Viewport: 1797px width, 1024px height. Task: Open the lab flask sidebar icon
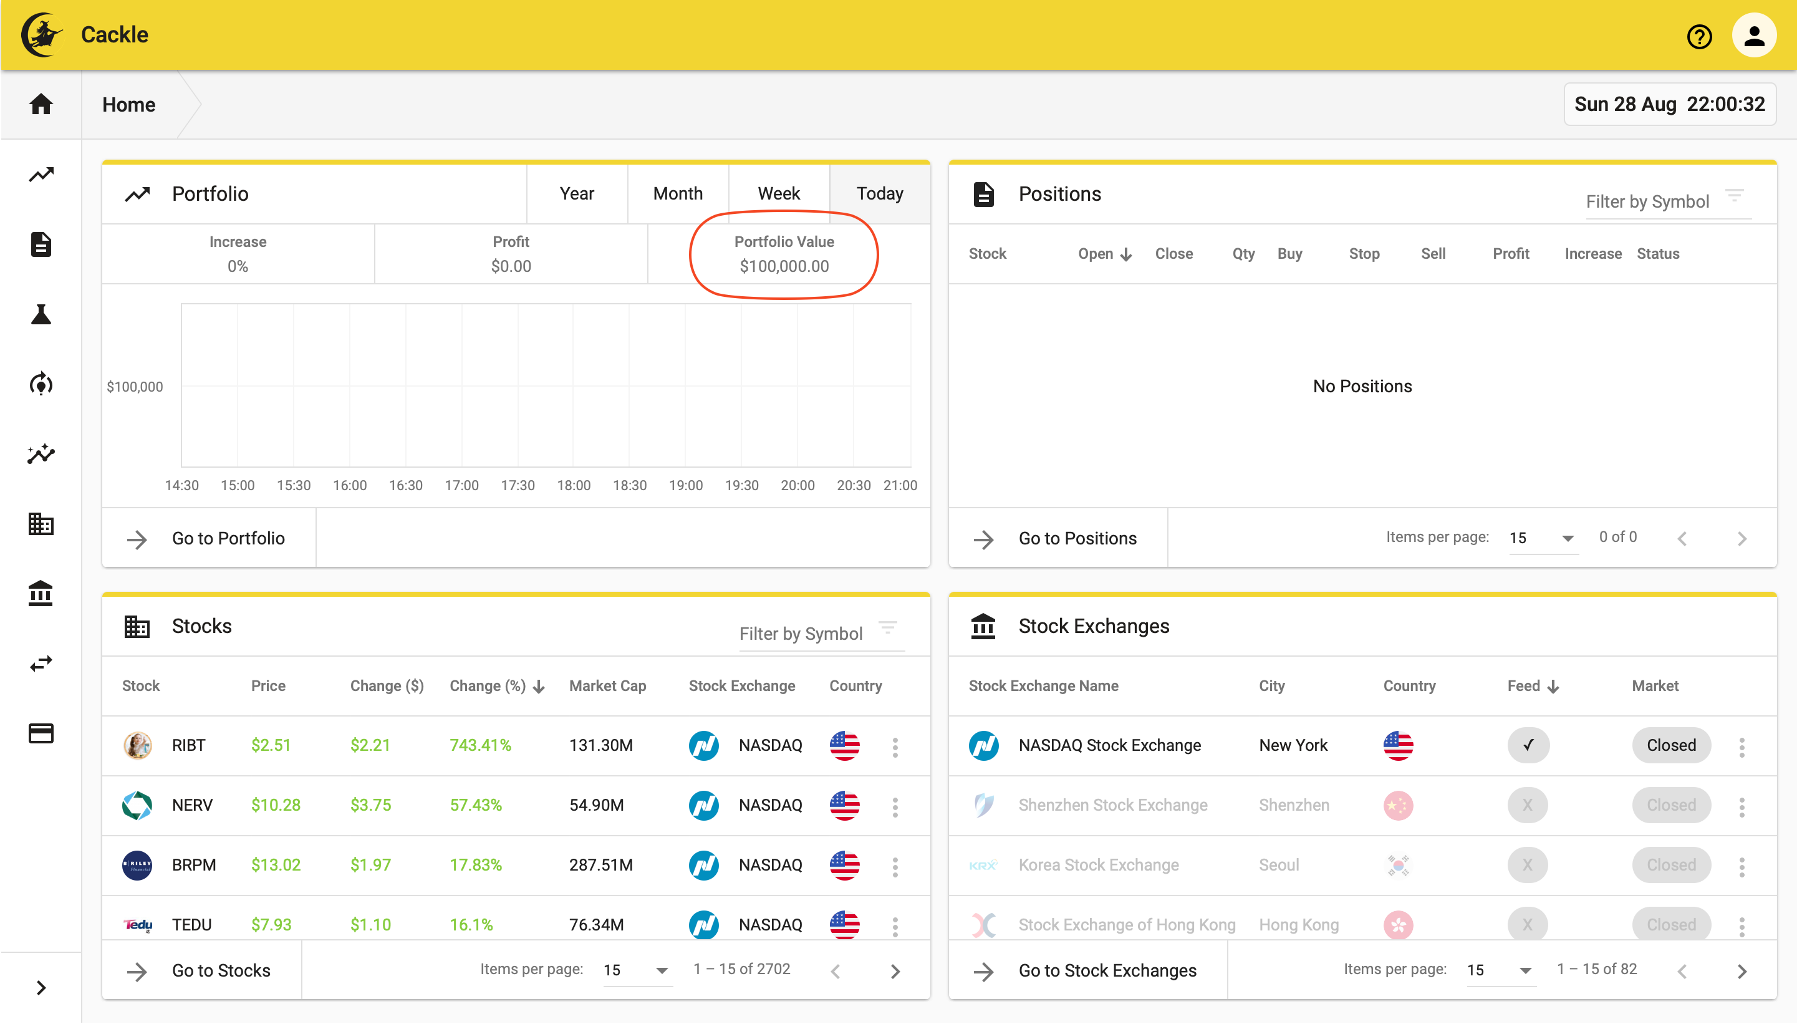41,314
